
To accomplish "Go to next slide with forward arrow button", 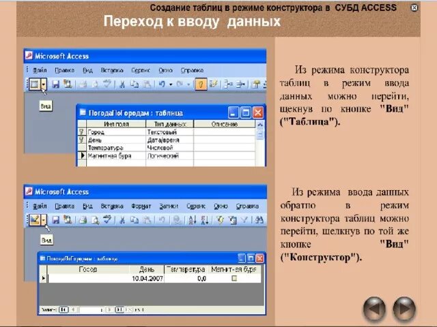I will click(x=404, y=309).
